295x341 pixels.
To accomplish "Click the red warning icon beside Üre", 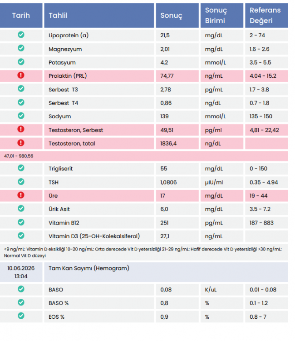I will (x=21, y=195).
